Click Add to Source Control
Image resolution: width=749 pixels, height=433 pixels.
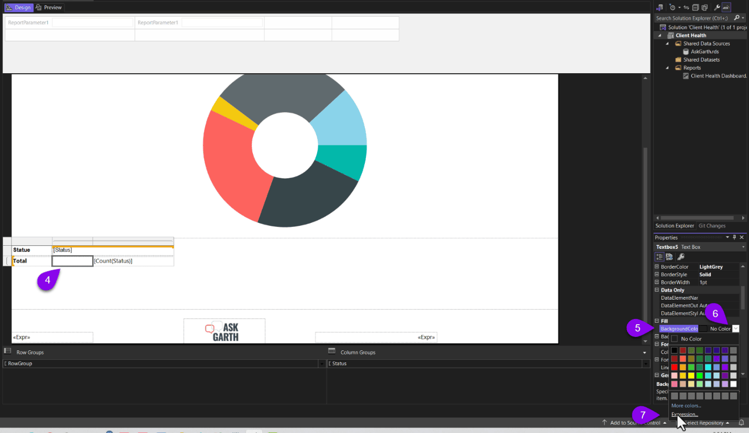[x=634, y=423]
